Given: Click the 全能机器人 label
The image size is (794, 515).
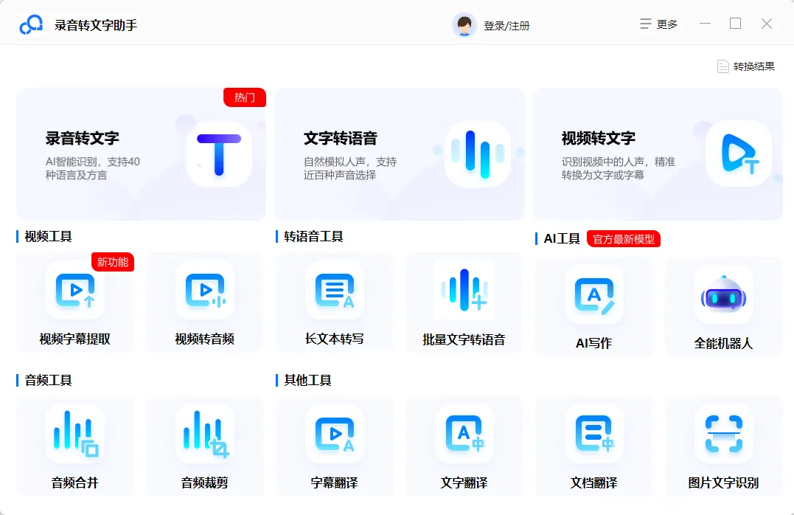Looking at the screenshot, I should tap(723, 343).
